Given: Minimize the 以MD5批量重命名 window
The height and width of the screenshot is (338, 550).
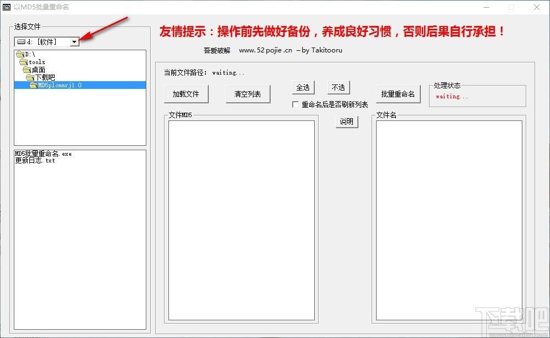Looking at the screenshot, I should click(x=486, y=7).
